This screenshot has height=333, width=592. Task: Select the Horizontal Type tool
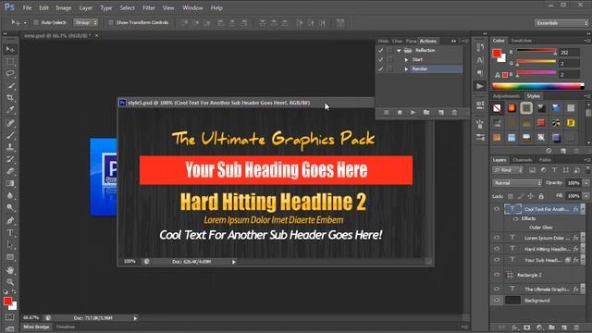10,232
